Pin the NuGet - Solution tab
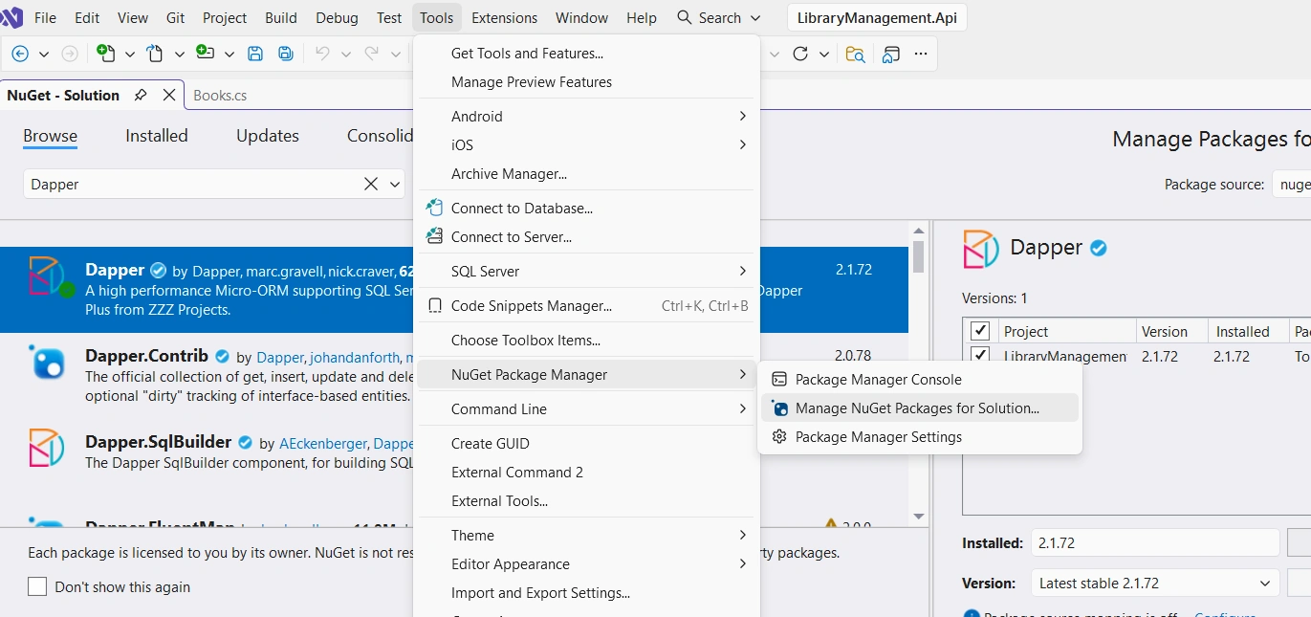1311x617 pixels. [141, 95]
